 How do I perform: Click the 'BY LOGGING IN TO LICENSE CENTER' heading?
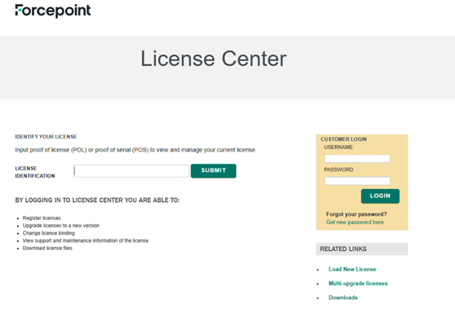coord(97,200)
